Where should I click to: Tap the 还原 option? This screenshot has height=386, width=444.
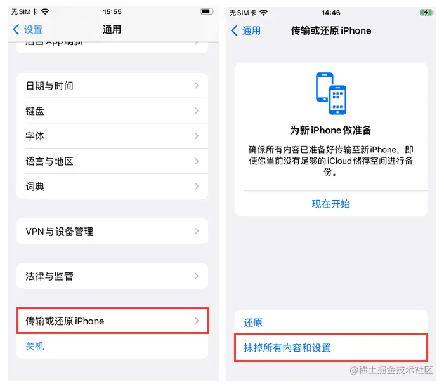click(x=253, y=323)
